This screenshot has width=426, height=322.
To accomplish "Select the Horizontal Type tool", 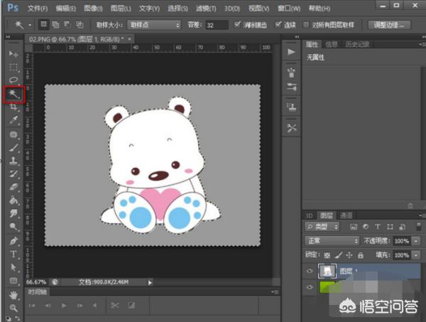I will point(13,254).
